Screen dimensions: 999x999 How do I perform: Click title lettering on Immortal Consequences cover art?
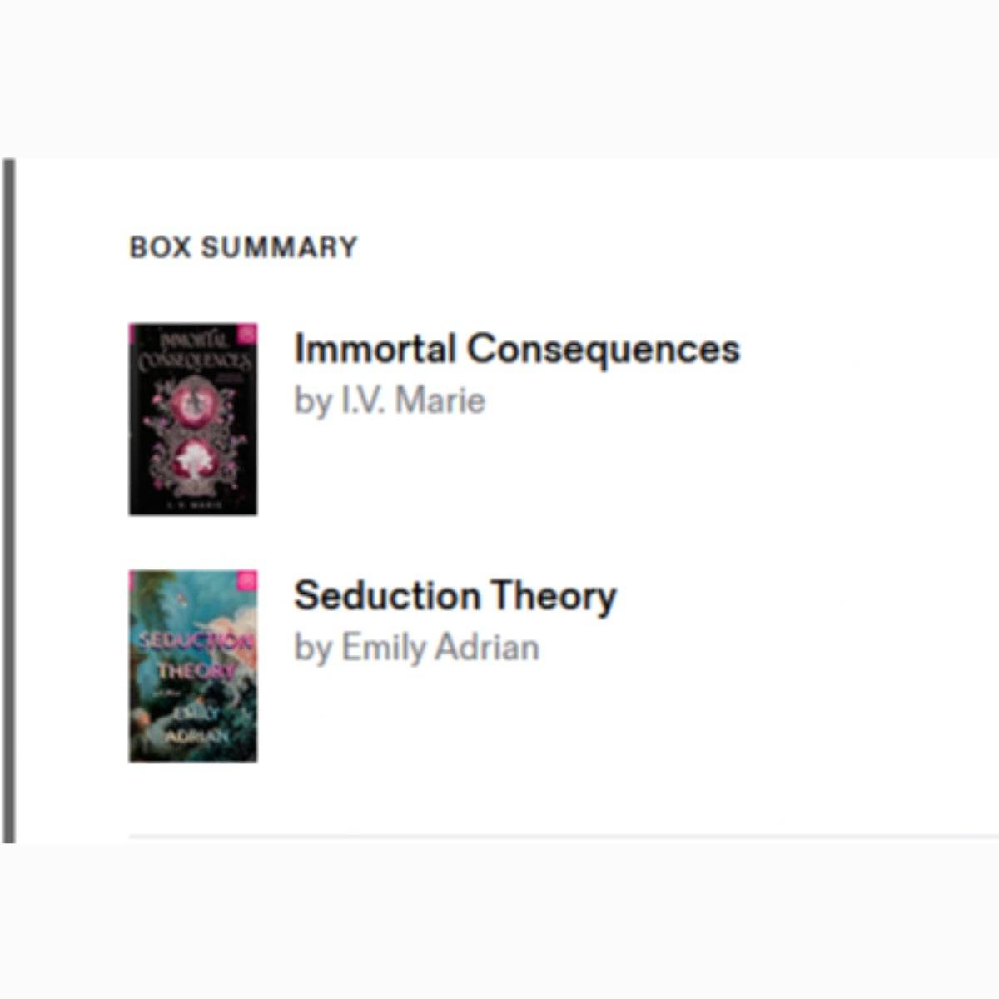click(193, 352)
